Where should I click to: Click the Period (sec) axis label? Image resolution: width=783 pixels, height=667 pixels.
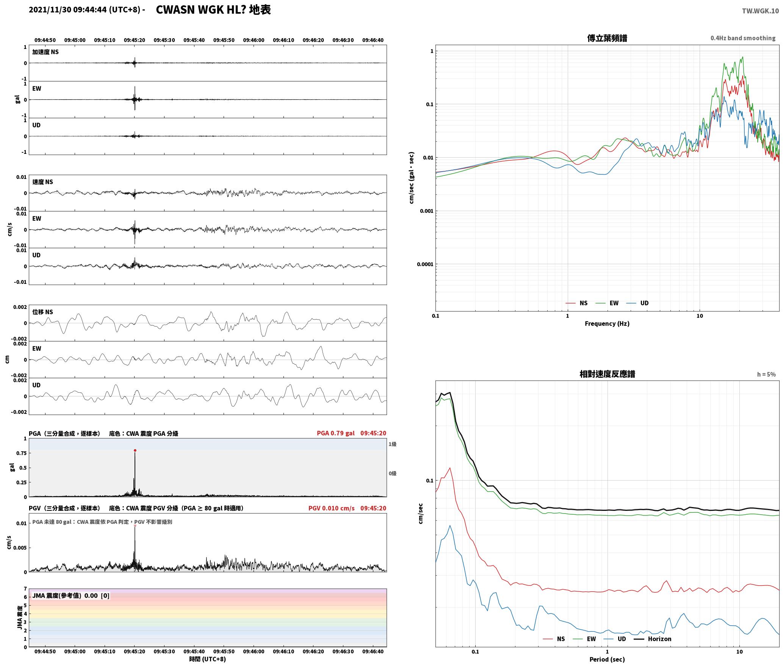point(607,659)
